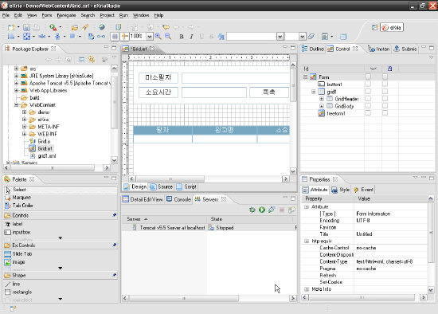Click the Last Edit Location yellow arrow icon
Viewport: 438px width, 314px height.
coord(166,27)
